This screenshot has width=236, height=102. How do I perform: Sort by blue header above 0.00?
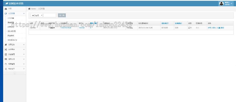[179, 23]
